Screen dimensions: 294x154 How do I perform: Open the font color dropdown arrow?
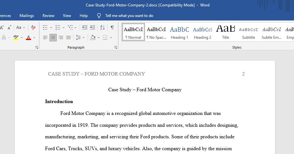pyautogui.click(x=34, y=38)
